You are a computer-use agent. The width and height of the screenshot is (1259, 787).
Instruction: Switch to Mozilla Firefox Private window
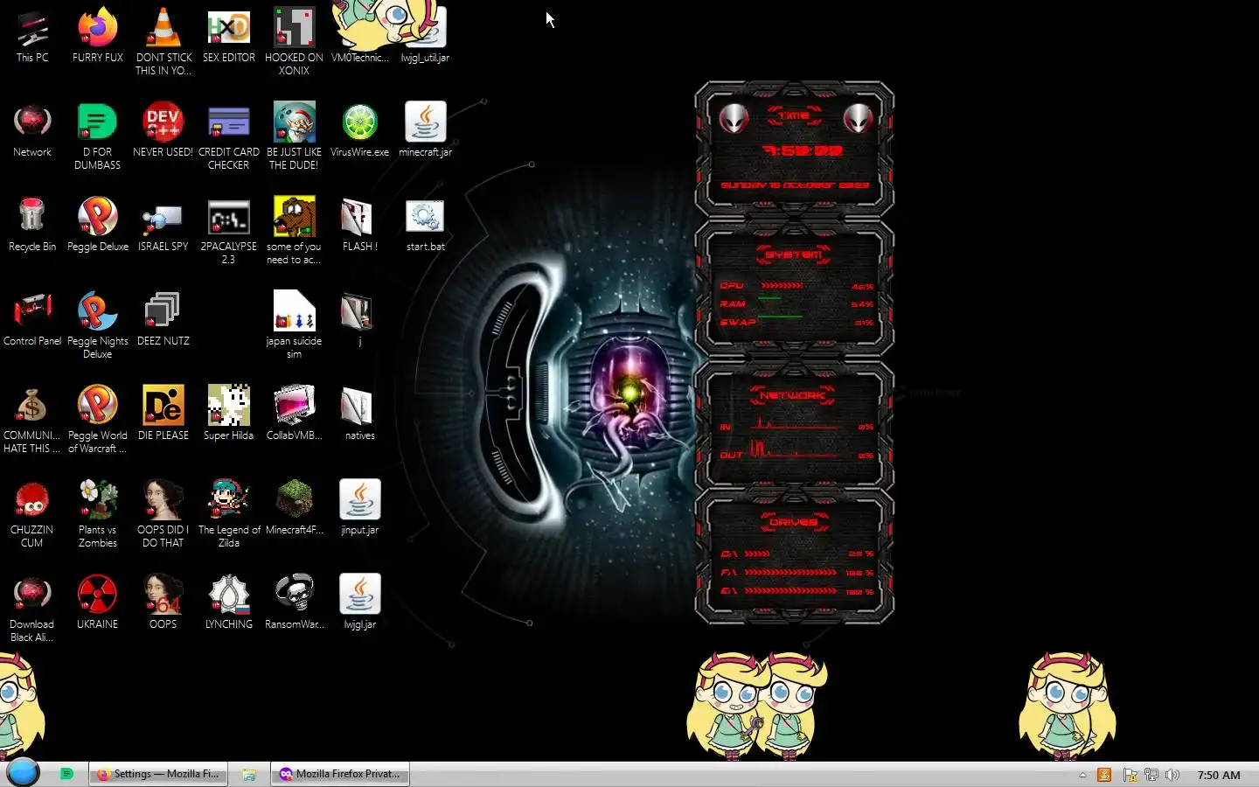tap(340, 774)
